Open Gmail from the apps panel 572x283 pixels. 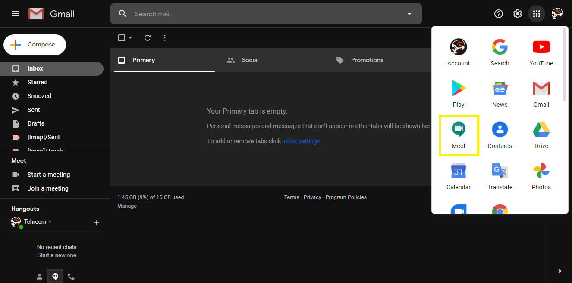click(x=541, y=94)
